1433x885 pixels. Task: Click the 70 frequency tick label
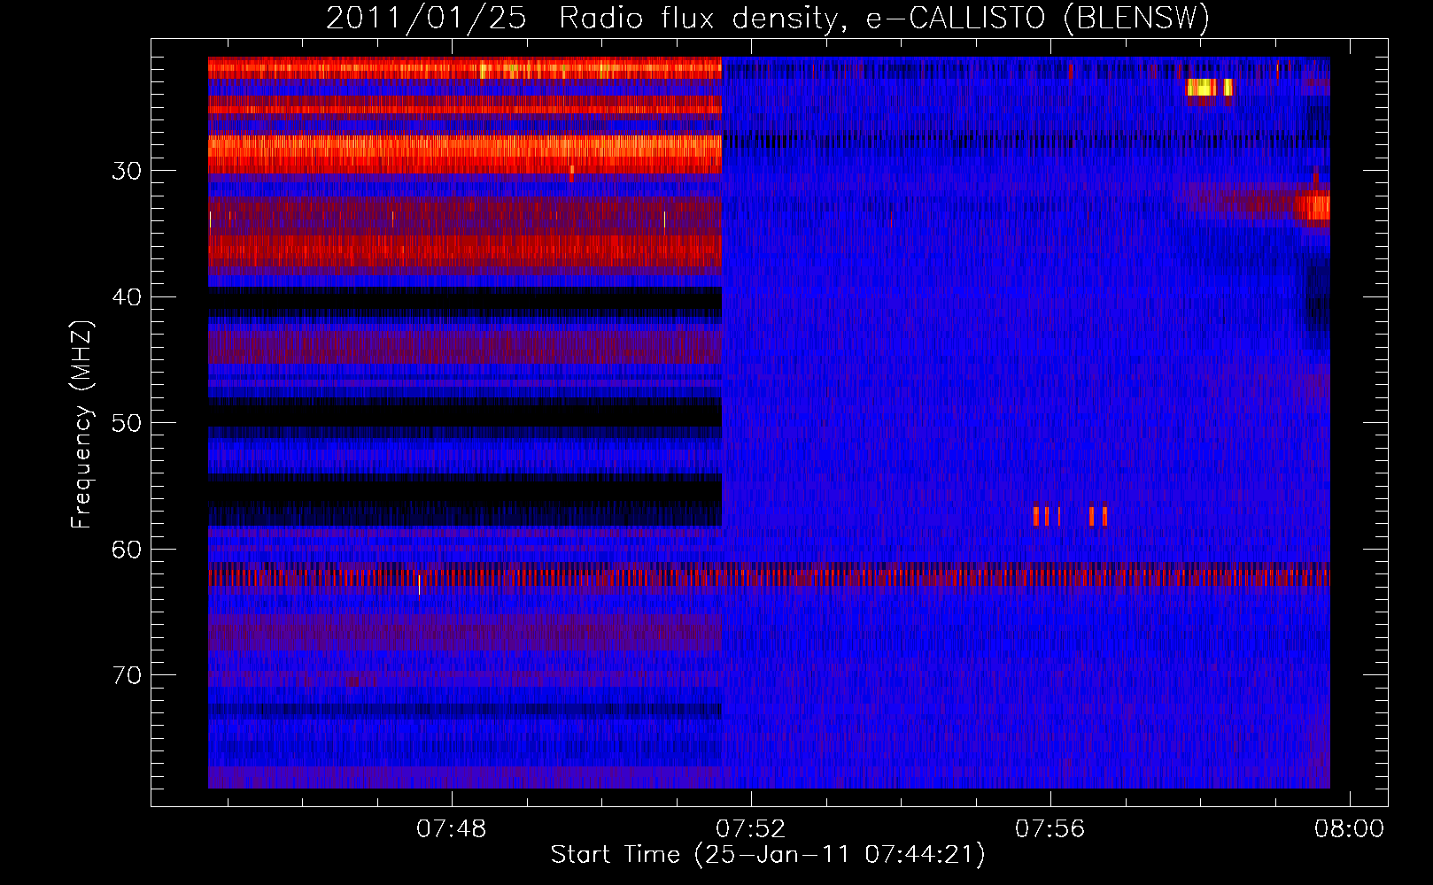coord(127,675)
